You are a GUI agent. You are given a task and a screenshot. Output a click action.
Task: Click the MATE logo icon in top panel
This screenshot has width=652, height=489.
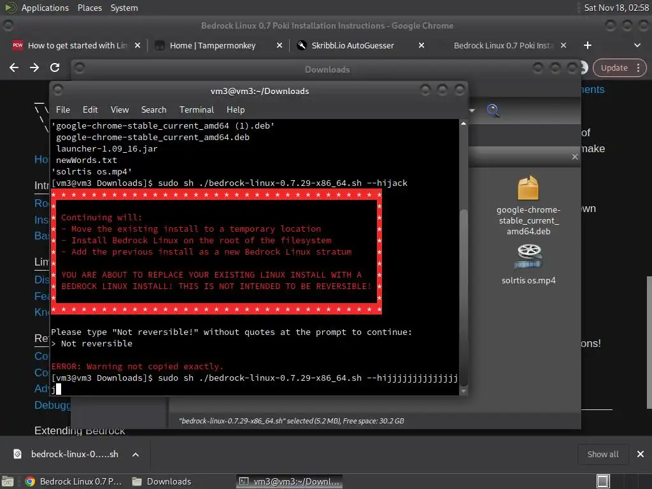point(10,8)
